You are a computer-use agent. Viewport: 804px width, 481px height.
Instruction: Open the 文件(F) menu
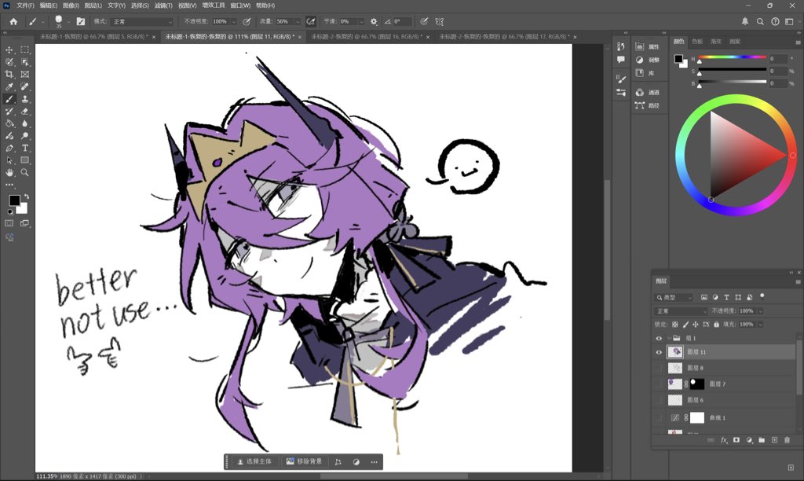pos(25,6)
